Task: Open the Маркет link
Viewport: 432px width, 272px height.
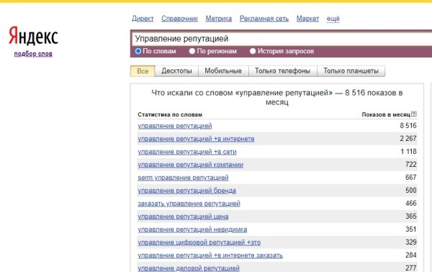Action: 307,19
